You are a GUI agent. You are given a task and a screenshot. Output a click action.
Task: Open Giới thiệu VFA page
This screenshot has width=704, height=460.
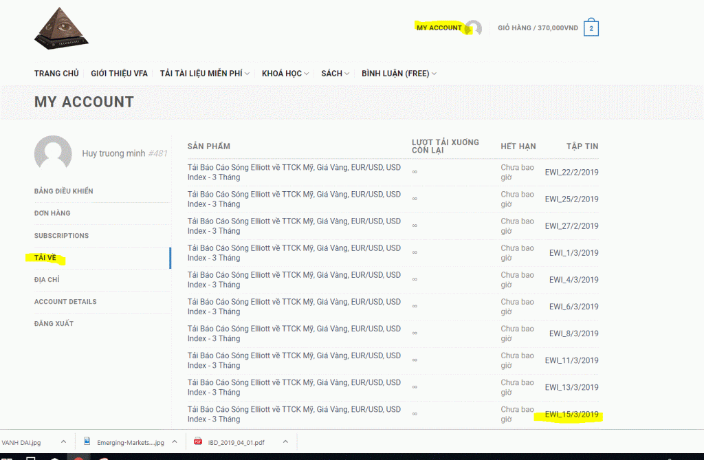[x=119, y=74]
